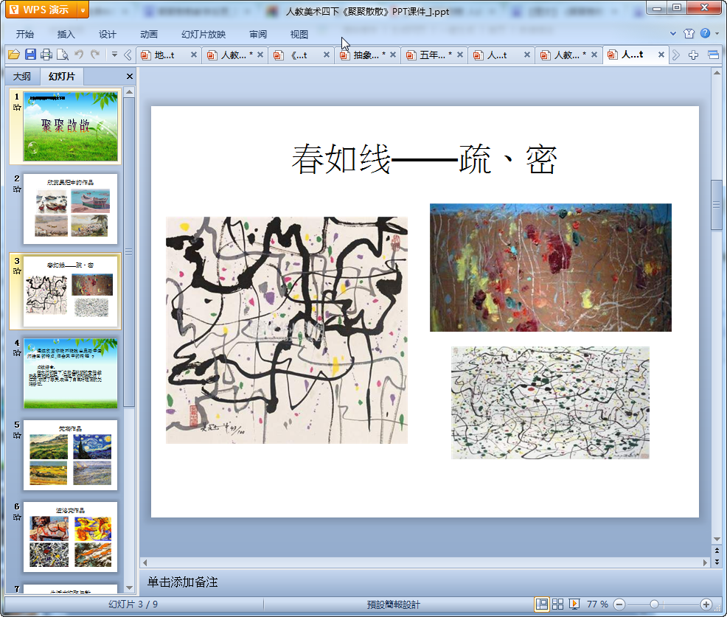Add a new document tab with plus icon
Viewport: 727px width, 617px height.
coord(693,55)
